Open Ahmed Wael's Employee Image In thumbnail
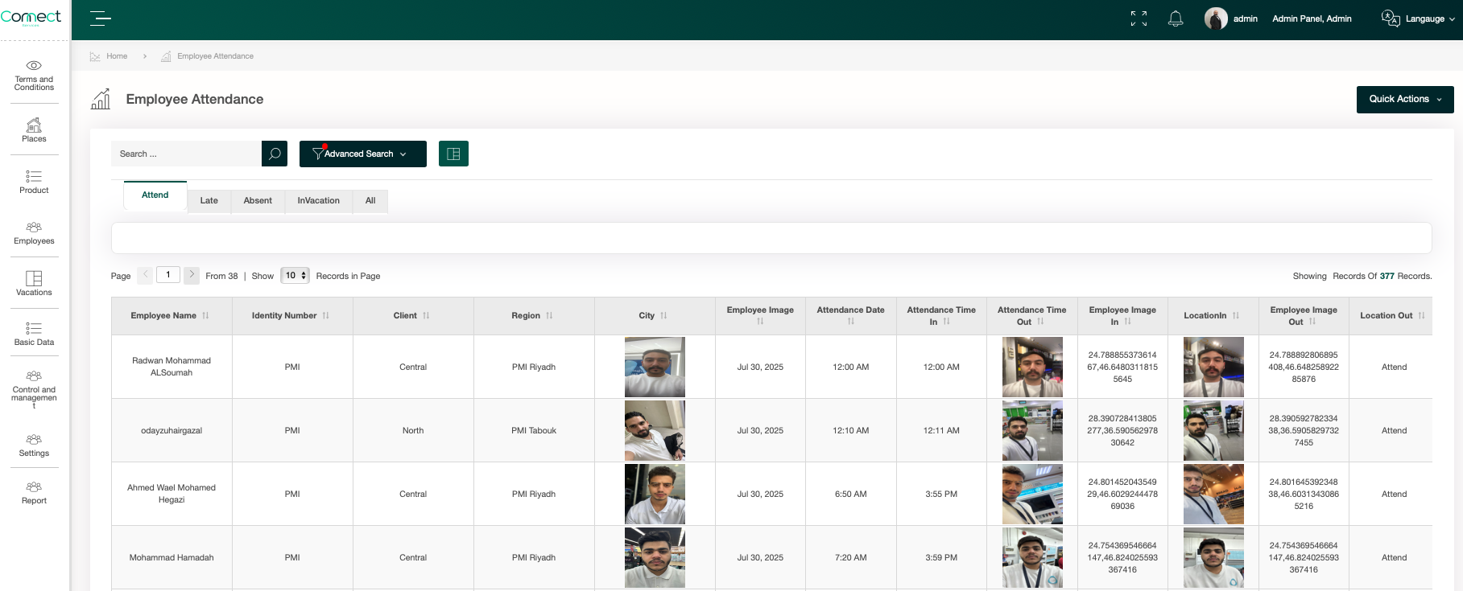This screenshot has width=1463, height=591. (x=1032, y=494)
